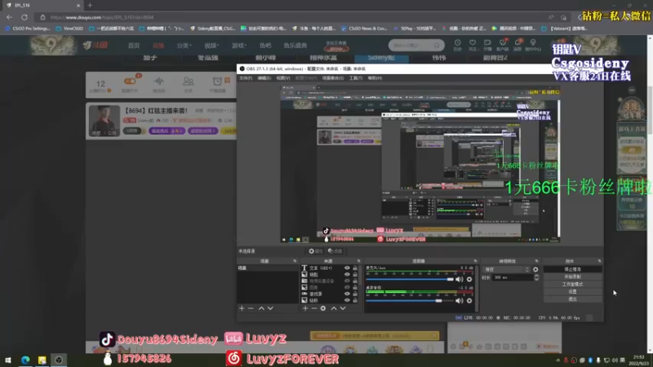Image resolution: width=653 pixels, height=367 pixels.
Task: Move source down with arrow icon
Action: point(343,308)
